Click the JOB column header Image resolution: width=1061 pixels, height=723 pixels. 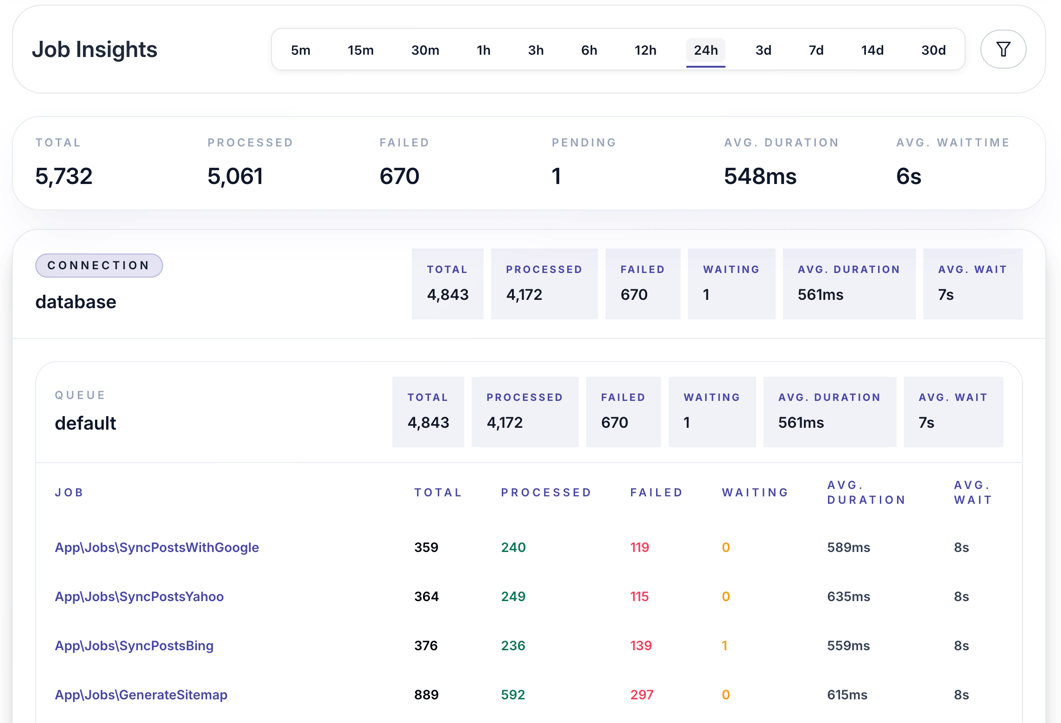pyautogui.click(x=69, y=492)
